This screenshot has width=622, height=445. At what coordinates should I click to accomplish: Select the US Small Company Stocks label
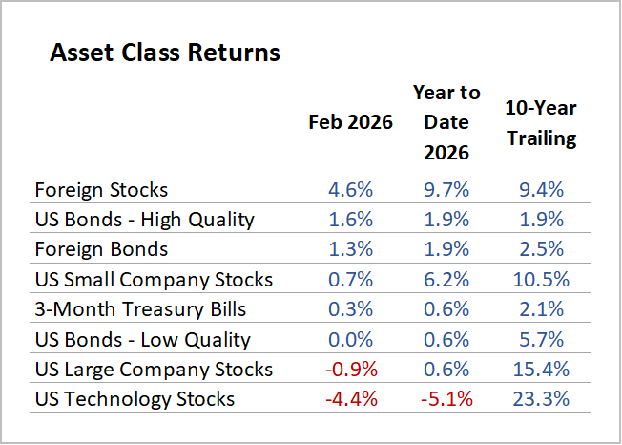tap(153, 280)
